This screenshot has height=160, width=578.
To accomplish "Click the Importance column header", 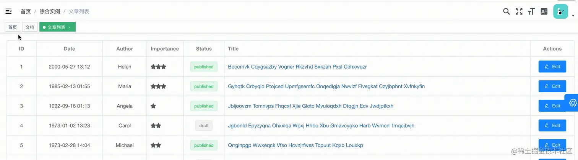I will [x=165, y=49].
